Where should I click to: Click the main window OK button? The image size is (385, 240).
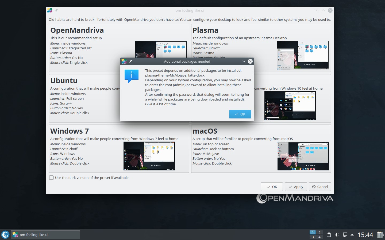[272, 187]
